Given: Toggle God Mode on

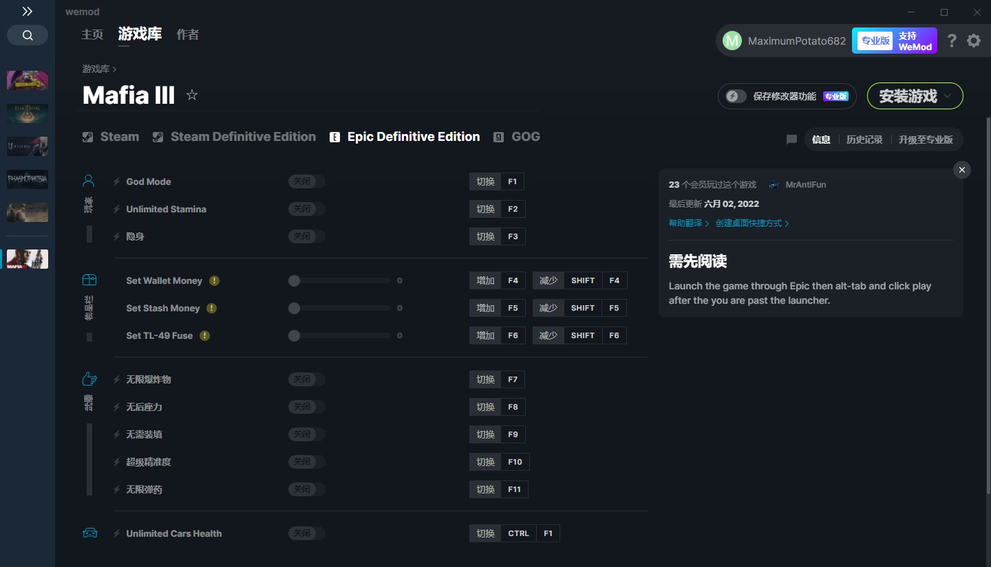Looking at the screenshot, I should pos(307,181).
